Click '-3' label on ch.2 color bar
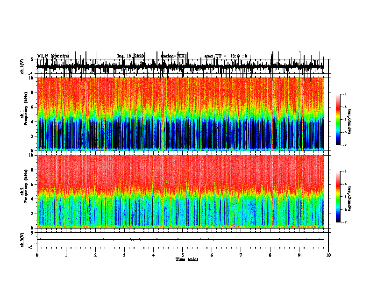 (345, 172)
